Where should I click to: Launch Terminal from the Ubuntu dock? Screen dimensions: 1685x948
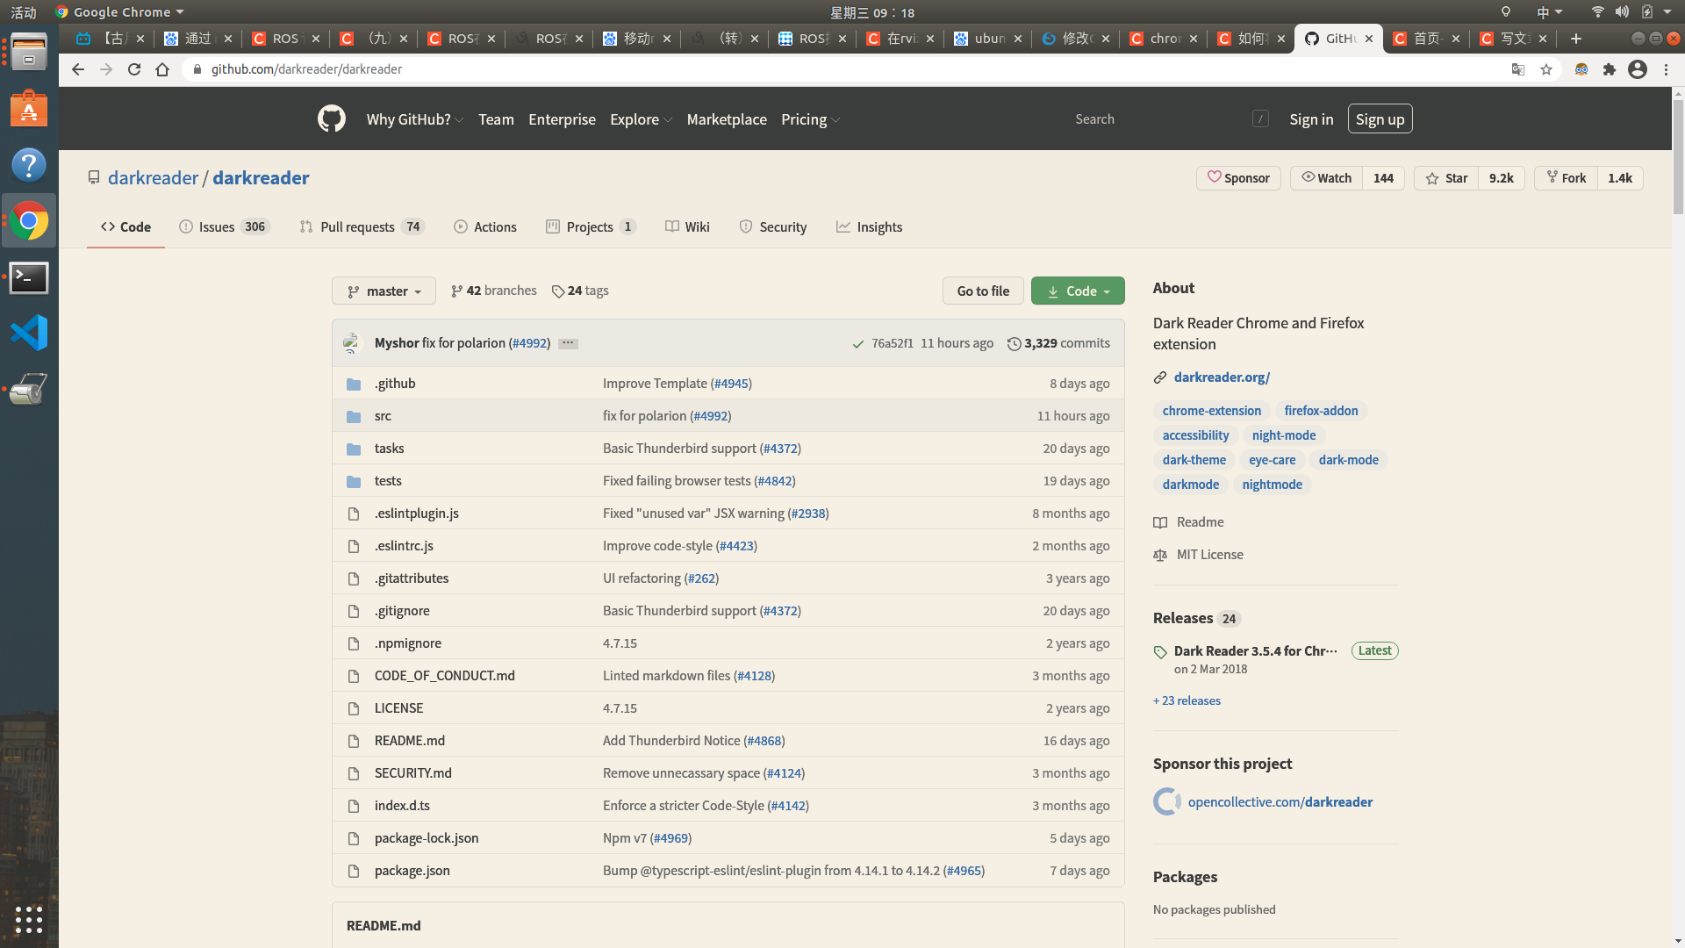29,277
